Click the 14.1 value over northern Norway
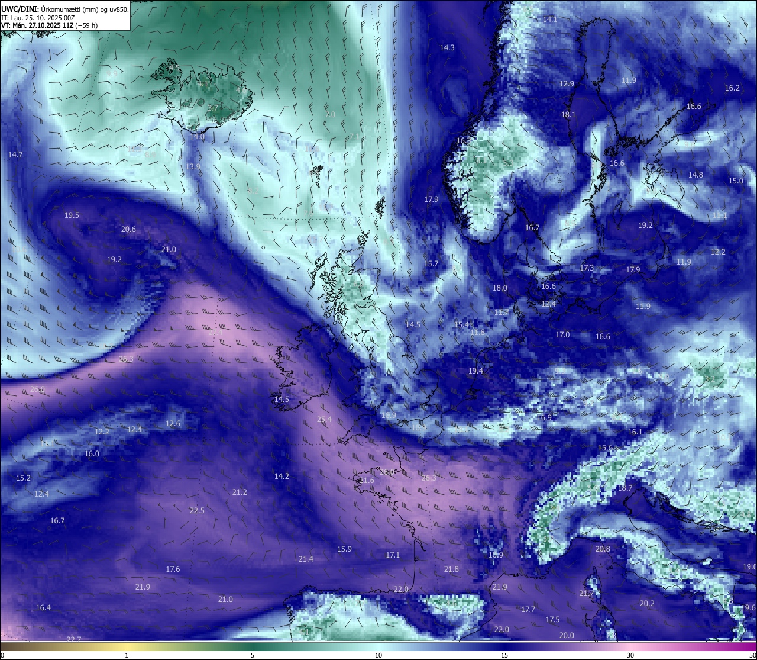This screenshot has width=757, height=660. pyautogui.click(x=550, y=20)
